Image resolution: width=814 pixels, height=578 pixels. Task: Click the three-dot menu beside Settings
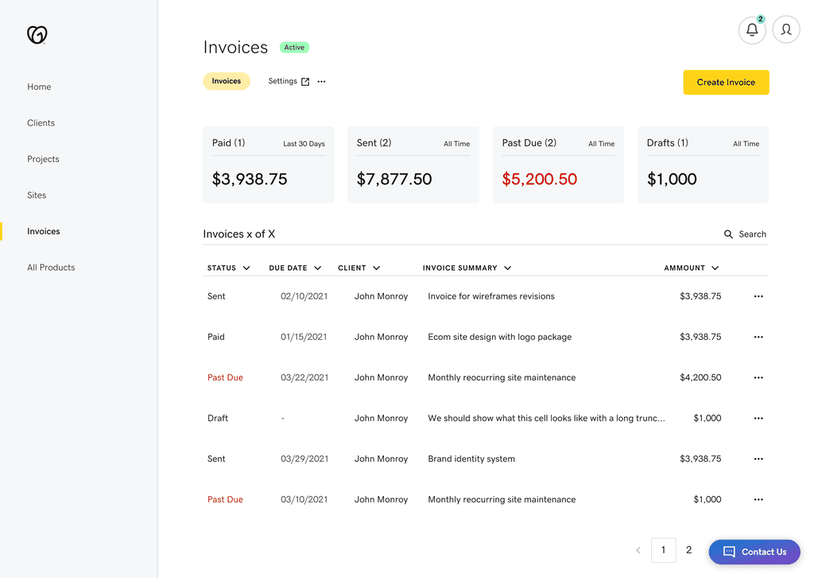pos(321,82)
